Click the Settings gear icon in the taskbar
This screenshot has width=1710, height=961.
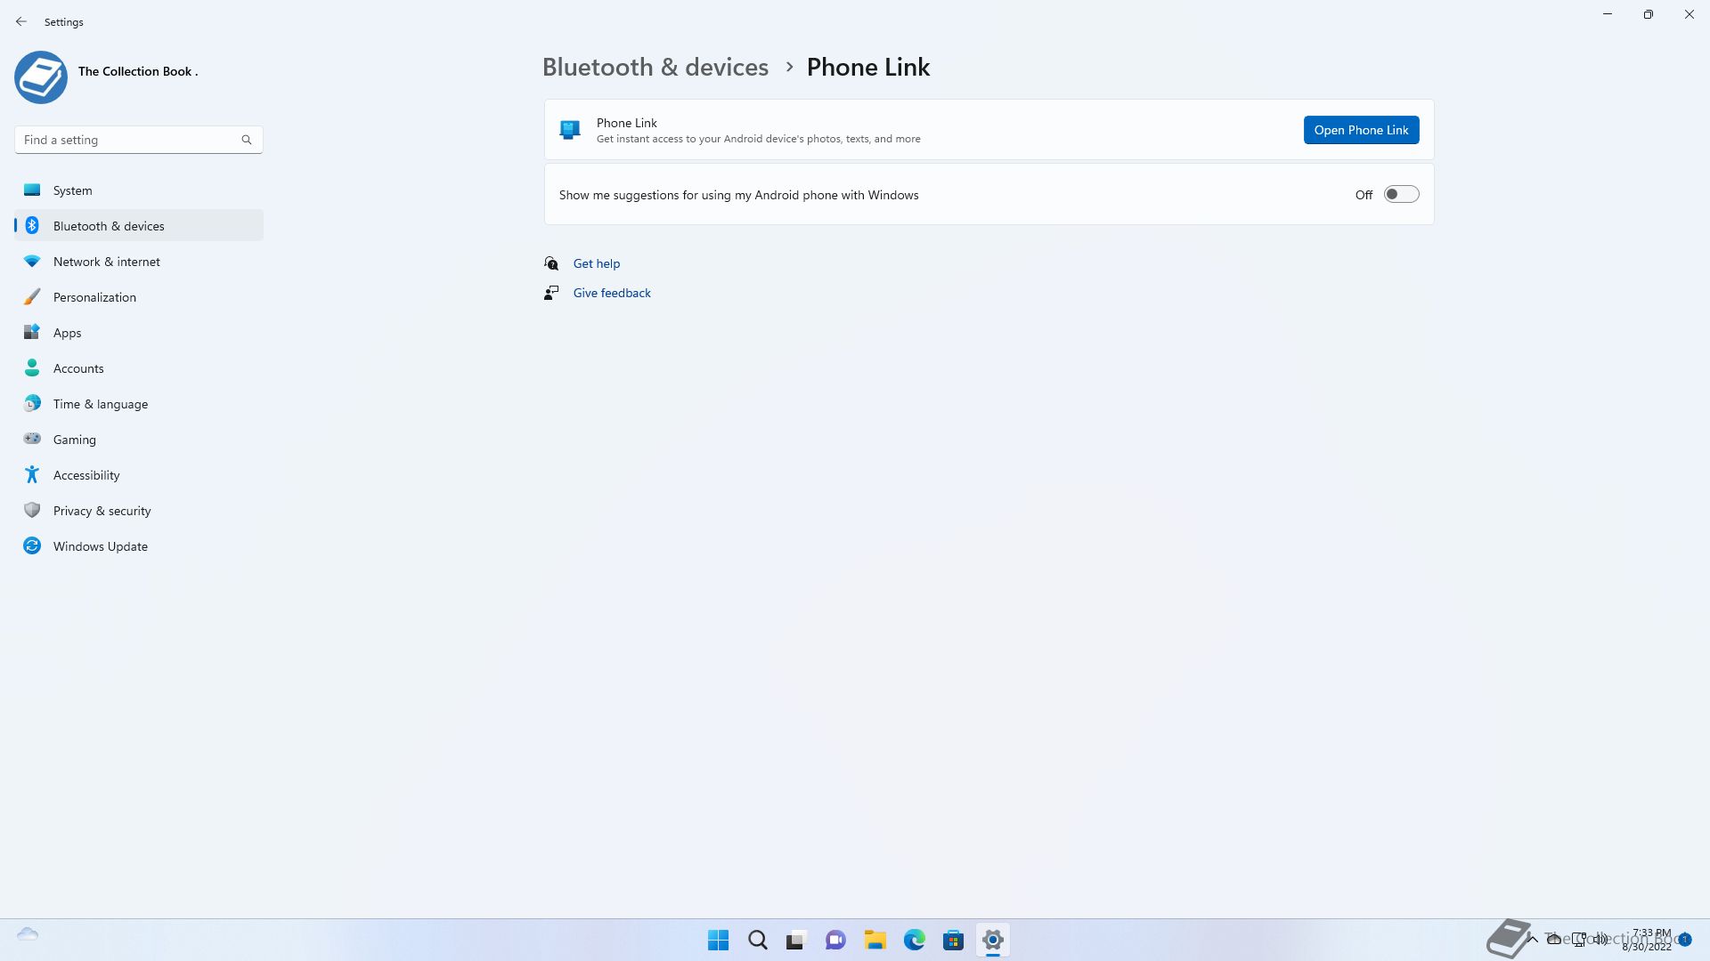[993, 940]
